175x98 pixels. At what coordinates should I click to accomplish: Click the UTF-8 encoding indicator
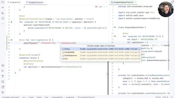(165, 97)
